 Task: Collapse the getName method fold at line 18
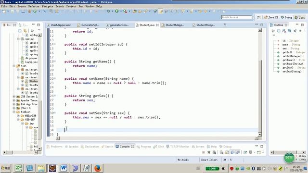point(55,61)
